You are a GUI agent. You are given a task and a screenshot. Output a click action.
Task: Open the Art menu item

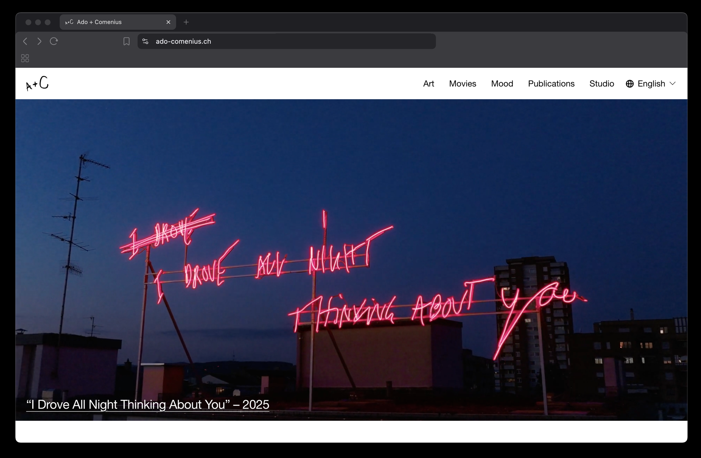point(428,83)
